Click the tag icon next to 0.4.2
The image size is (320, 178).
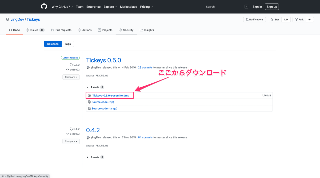(71, 129)
